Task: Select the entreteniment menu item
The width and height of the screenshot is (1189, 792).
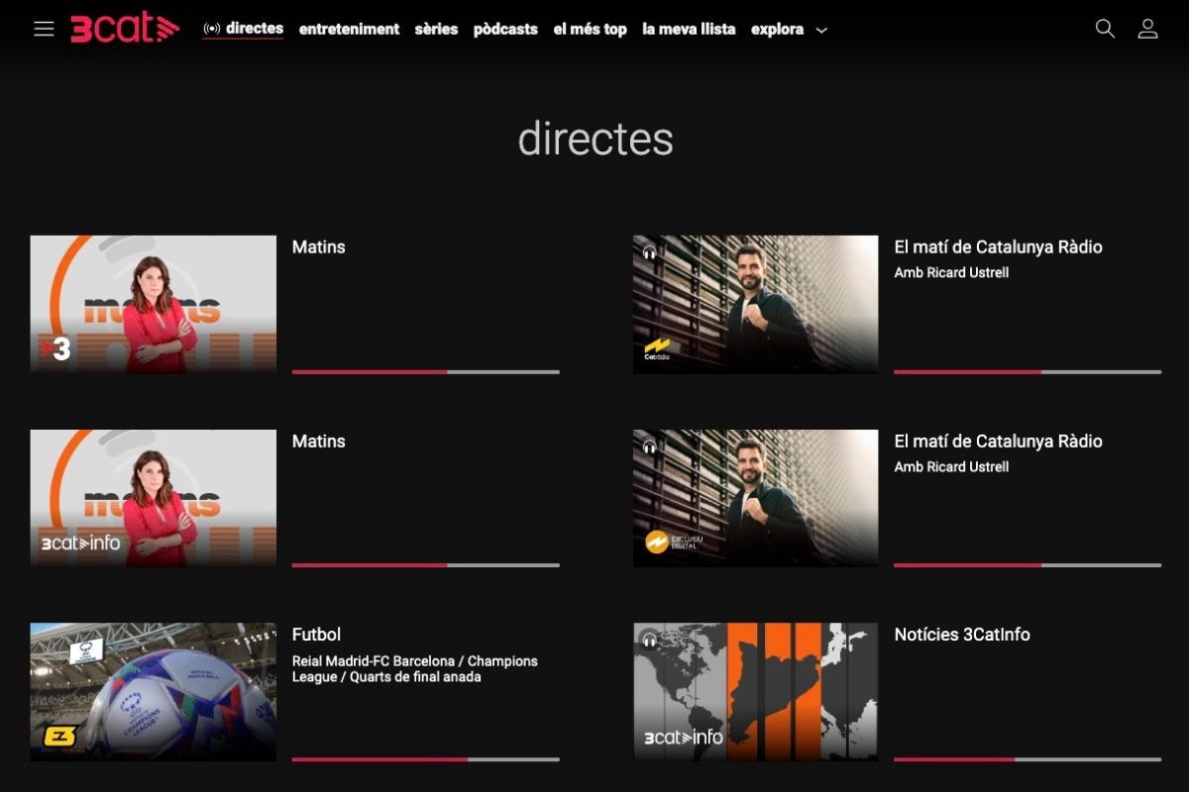Action: 349,29
